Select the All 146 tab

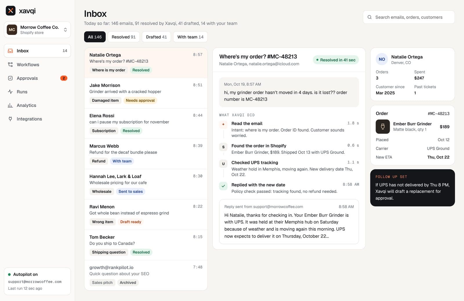pos(95,37)
